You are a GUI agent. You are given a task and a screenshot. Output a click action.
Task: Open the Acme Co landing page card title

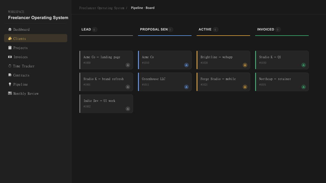coord(102,57)
